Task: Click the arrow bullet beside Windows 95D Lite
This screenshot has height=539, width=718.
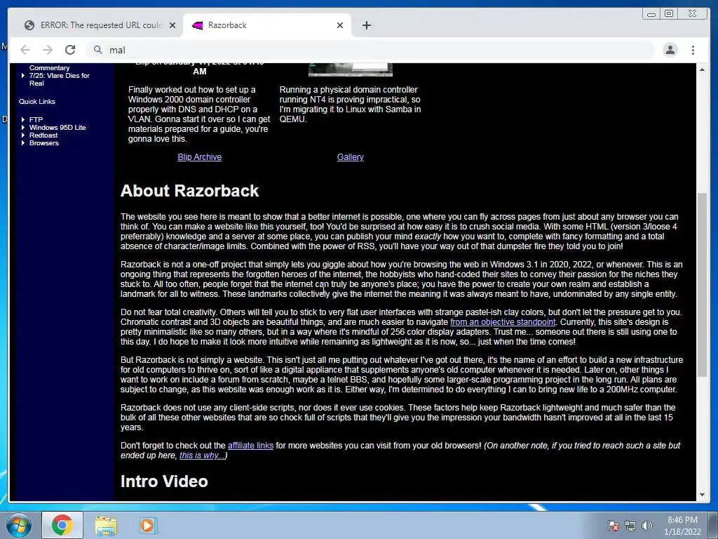Action: 23,128
